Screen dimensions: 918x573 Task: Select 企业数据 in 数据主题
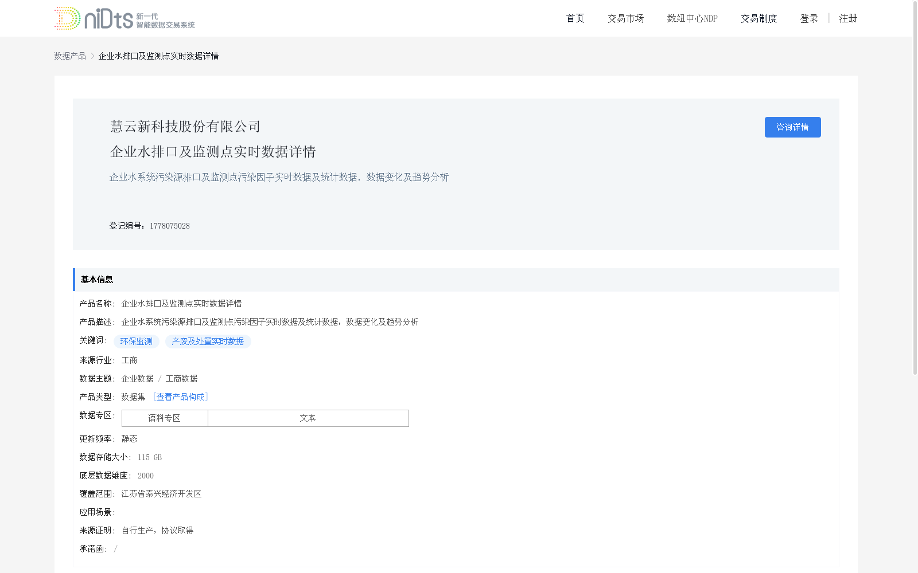click(x=137, y=379)
